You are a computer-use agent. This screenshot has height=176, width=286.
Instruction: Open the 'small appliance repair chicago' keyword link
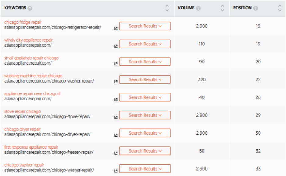(x=31, y=58)
